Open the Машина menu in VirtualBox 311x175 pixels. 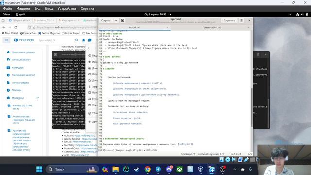[x=23, y=9]
